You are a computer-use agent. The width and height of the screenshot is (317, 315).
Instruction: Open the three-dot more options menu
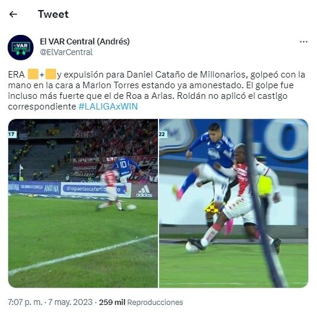303,42
